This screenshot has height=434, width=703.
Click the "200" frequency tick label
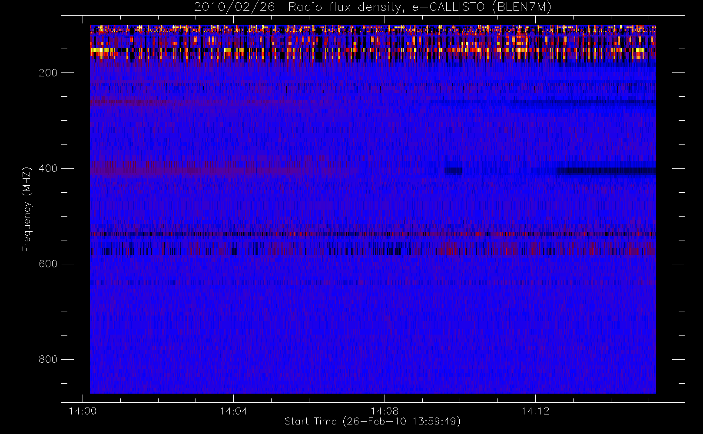(x=48, y=73)
